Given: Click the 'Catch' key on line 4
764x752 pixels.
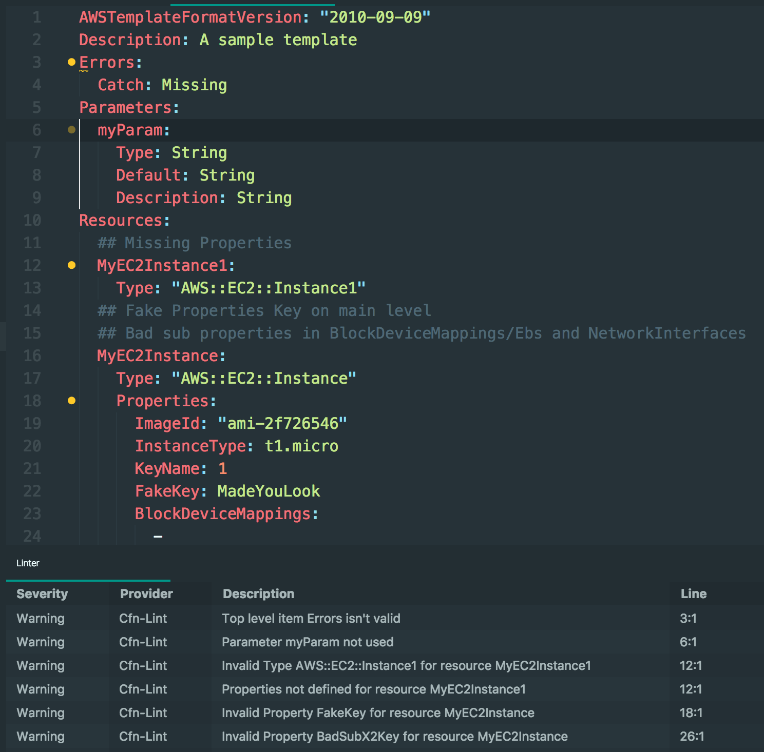Looking at the screenshot, I should tap(121, 85).
